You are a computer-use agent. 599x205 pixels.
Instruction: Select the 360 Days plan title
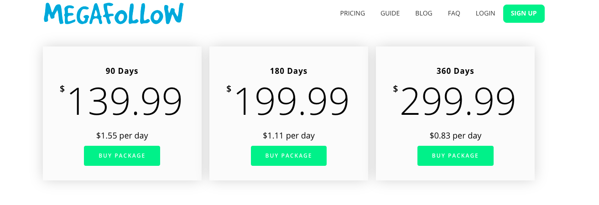pos(455,71)
